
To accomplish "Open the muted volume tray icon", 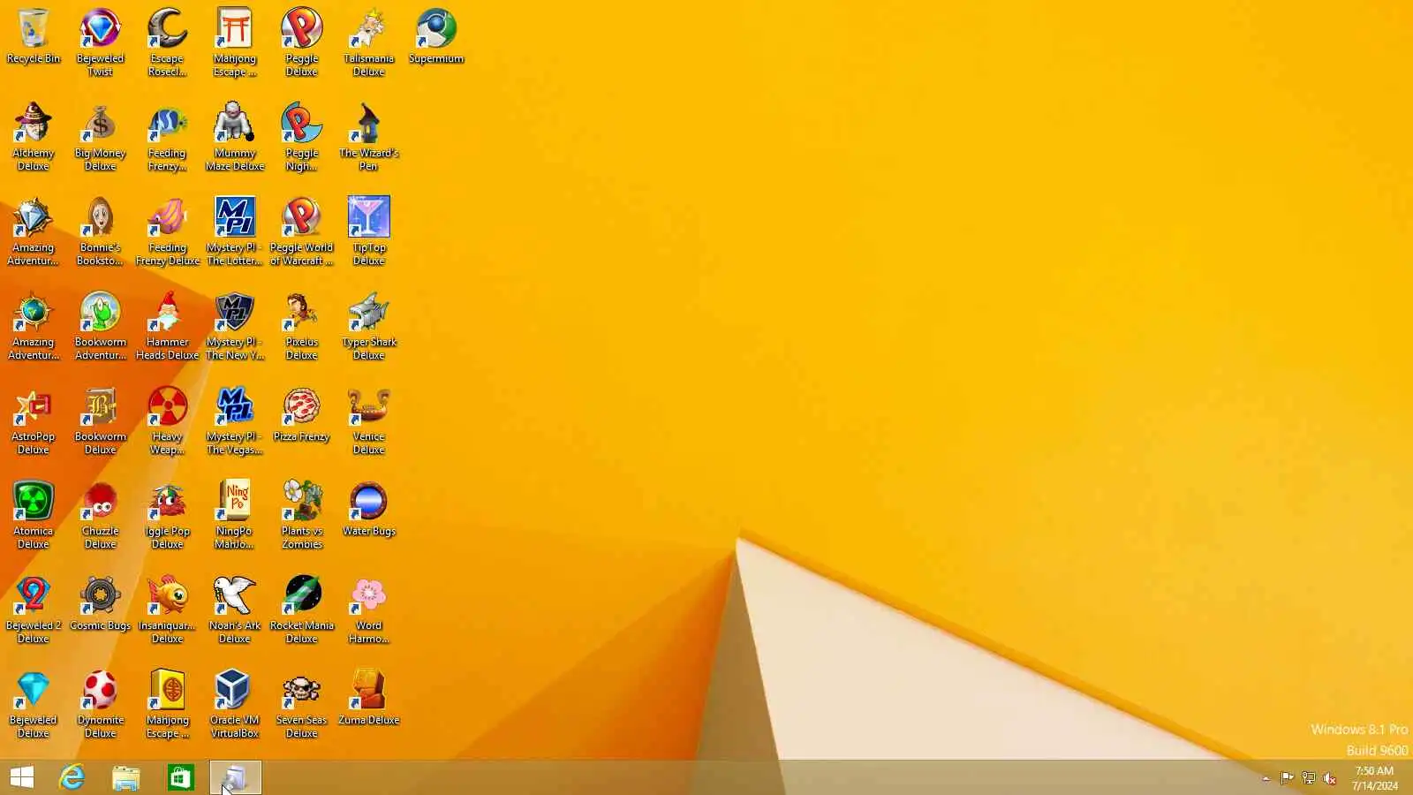I will pyautogui.click(x=1329, y=778).
